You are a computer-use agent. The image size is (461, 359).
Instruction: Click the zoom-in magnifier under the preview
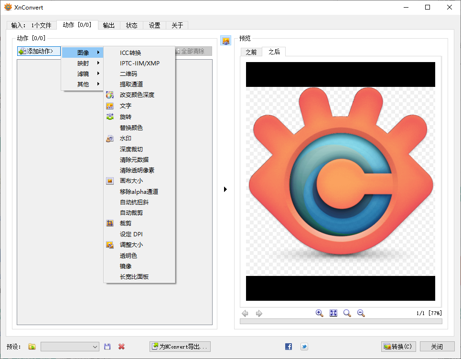tap(320, 313)
